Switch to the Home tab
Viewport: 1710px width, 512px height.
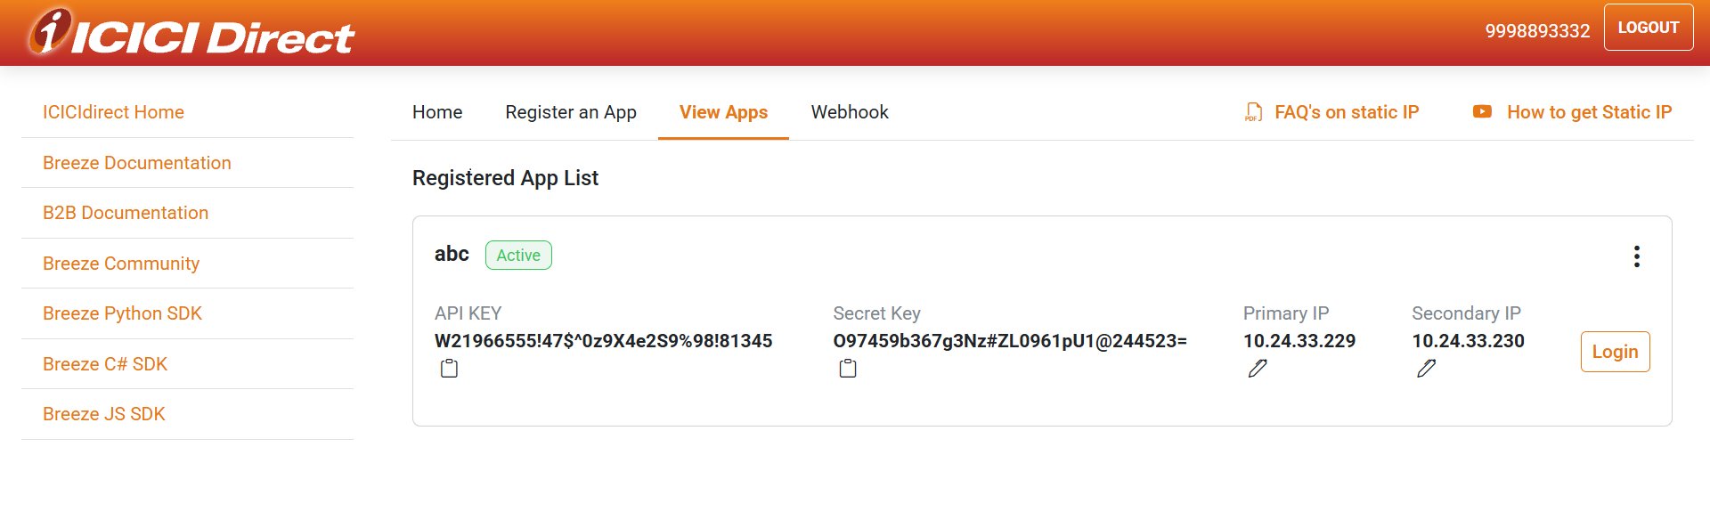pyautogui.click(x=437, y=112)
